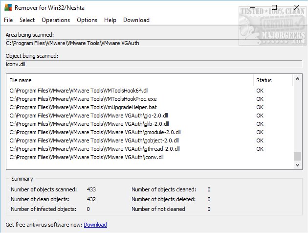This screenshot has width=308, height=233.
Task: Click the Object being scanned field
Action: tap(153, 64)
